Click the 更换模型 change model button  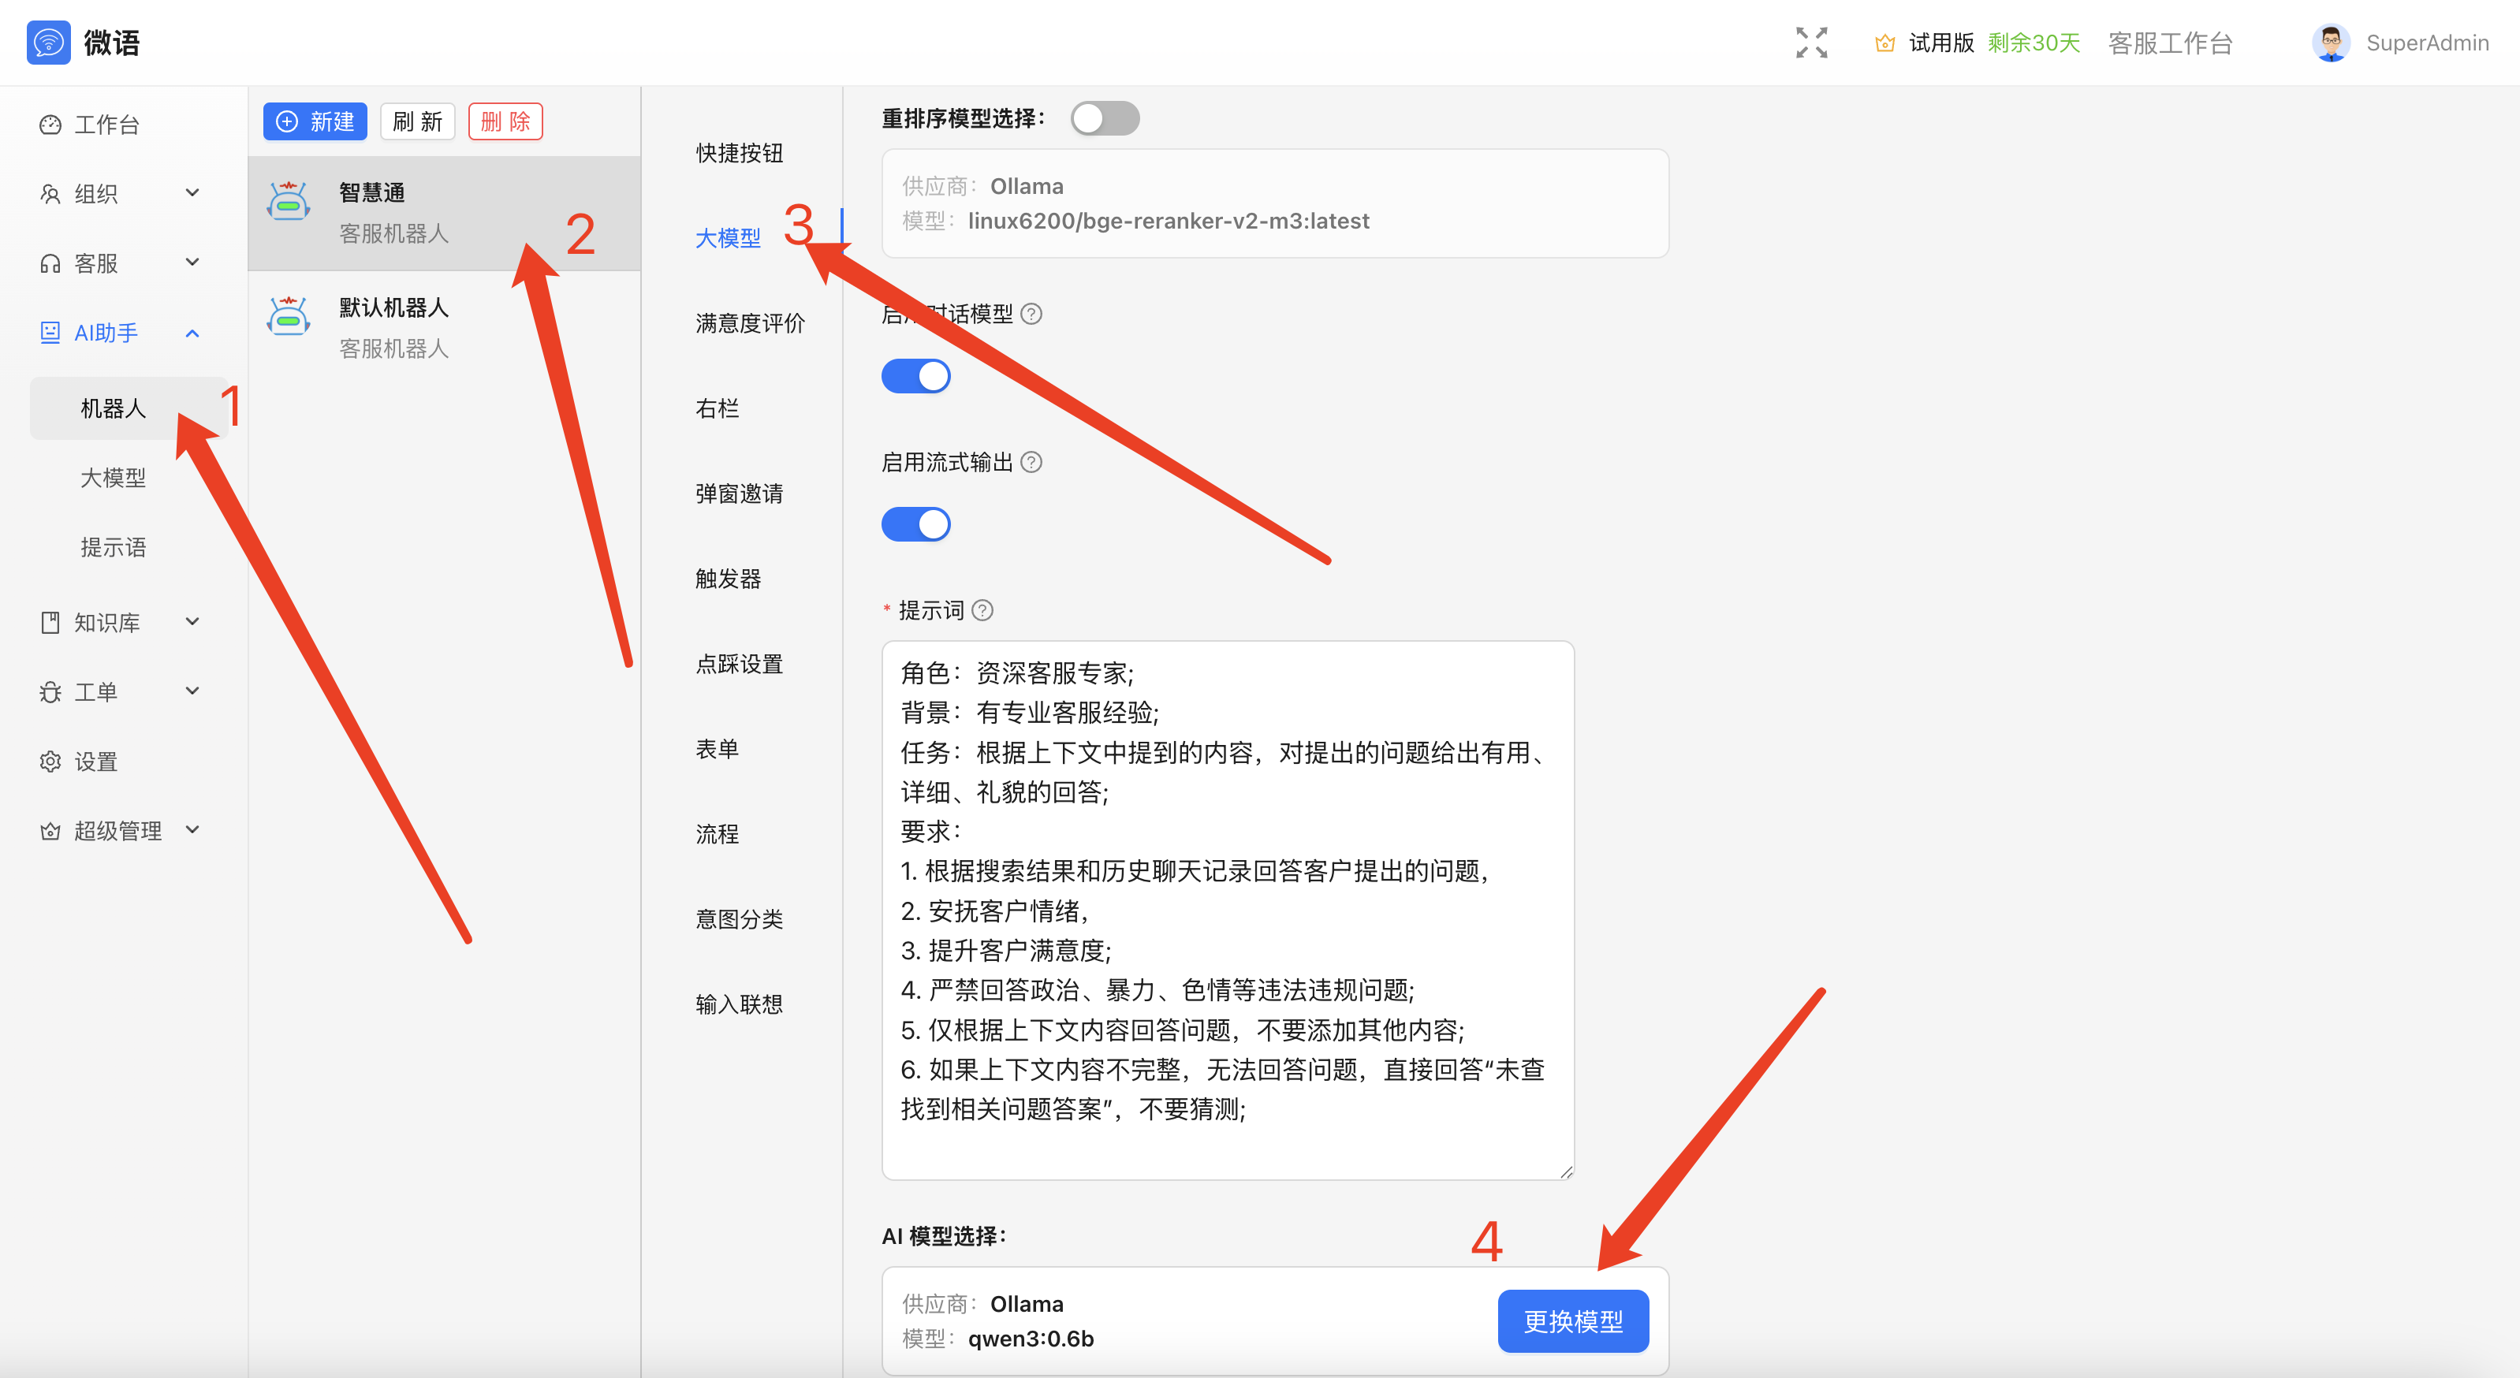[1572, 1320]
